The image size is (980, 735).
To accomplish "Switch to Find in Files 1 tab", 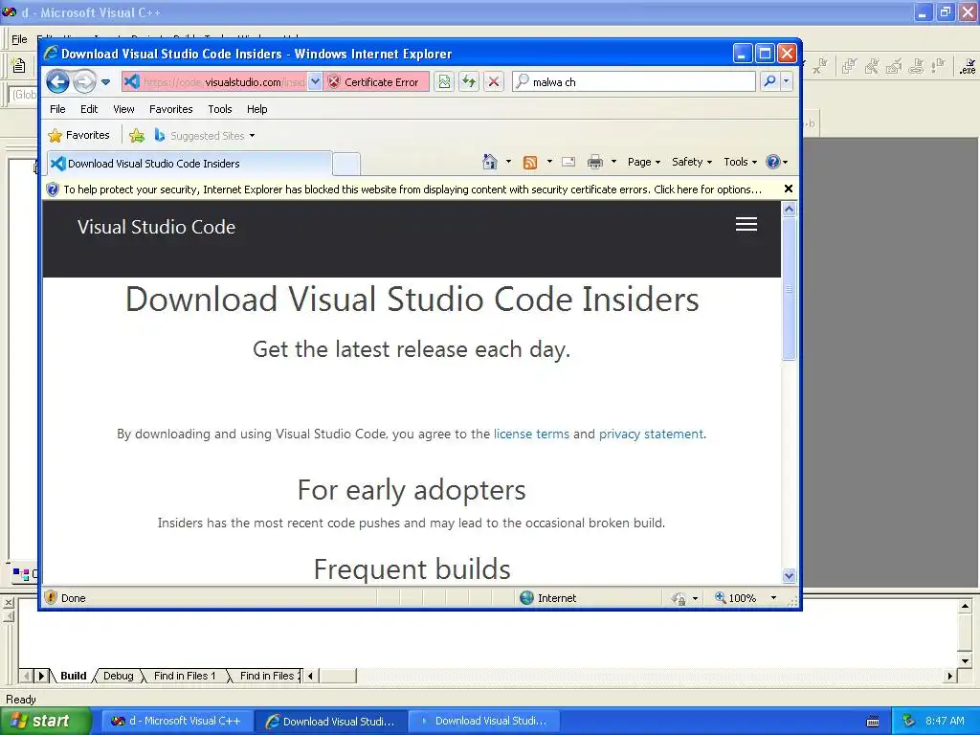I will pyautogui.click(x=185, y=676).
